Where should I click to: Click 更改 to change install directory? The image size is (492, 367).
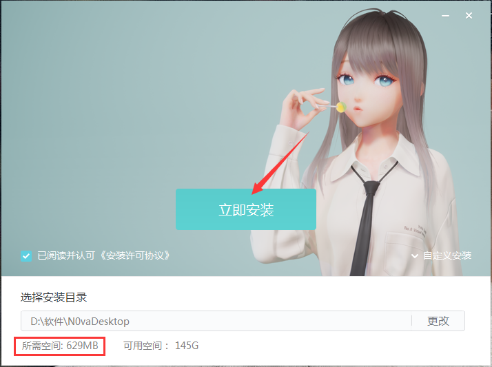click(438, 321)
